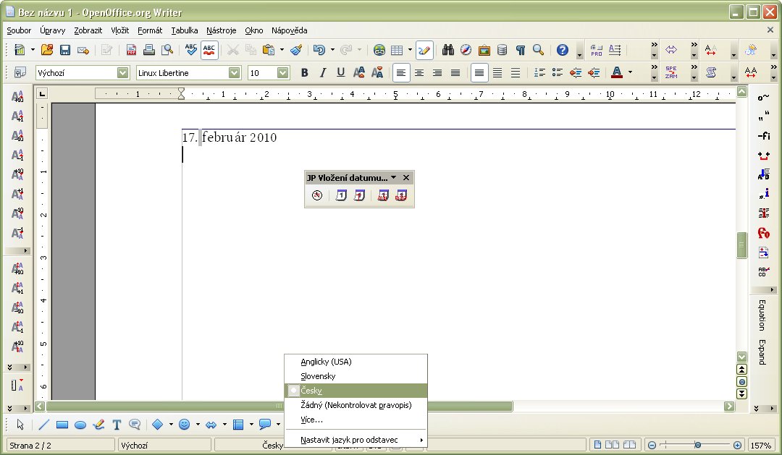The height and width of the screenshot is (455, 782).
Task: Open the font size dropdown showing 10
Action: pyautogui.click(x=283, y=73)
